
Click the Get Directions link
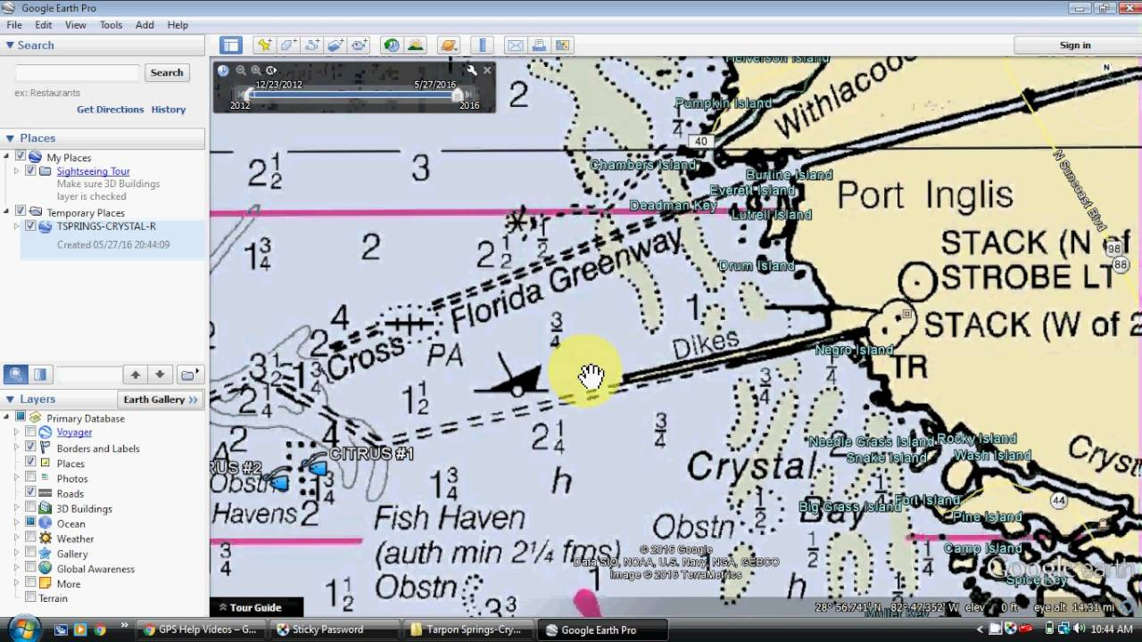110,110
